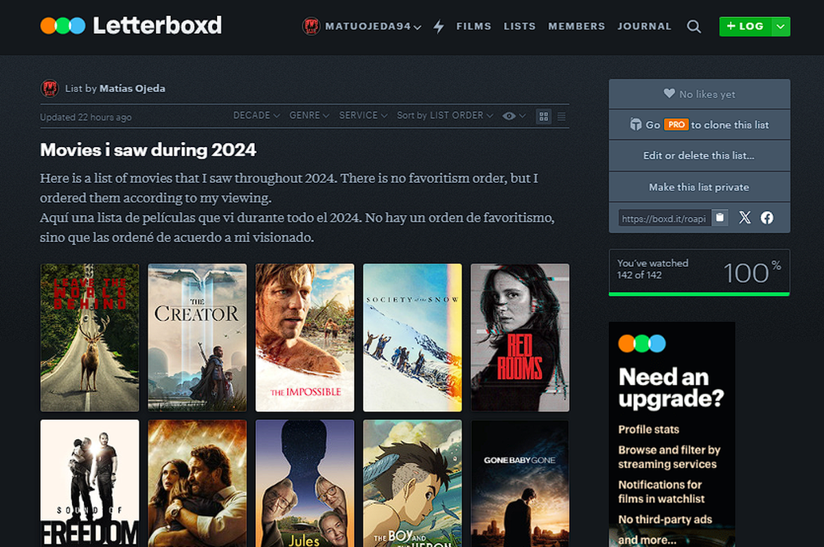Share the list to X (Twitter)
Viewport: 824px width, 547px height.
coord(744,217)
